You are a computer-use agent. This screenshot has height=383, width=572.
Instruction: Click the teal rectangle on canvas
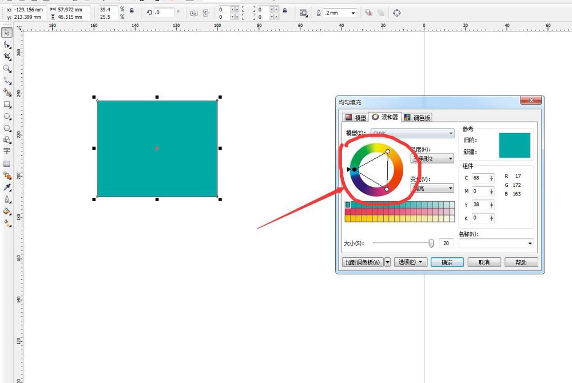(157, 148)
